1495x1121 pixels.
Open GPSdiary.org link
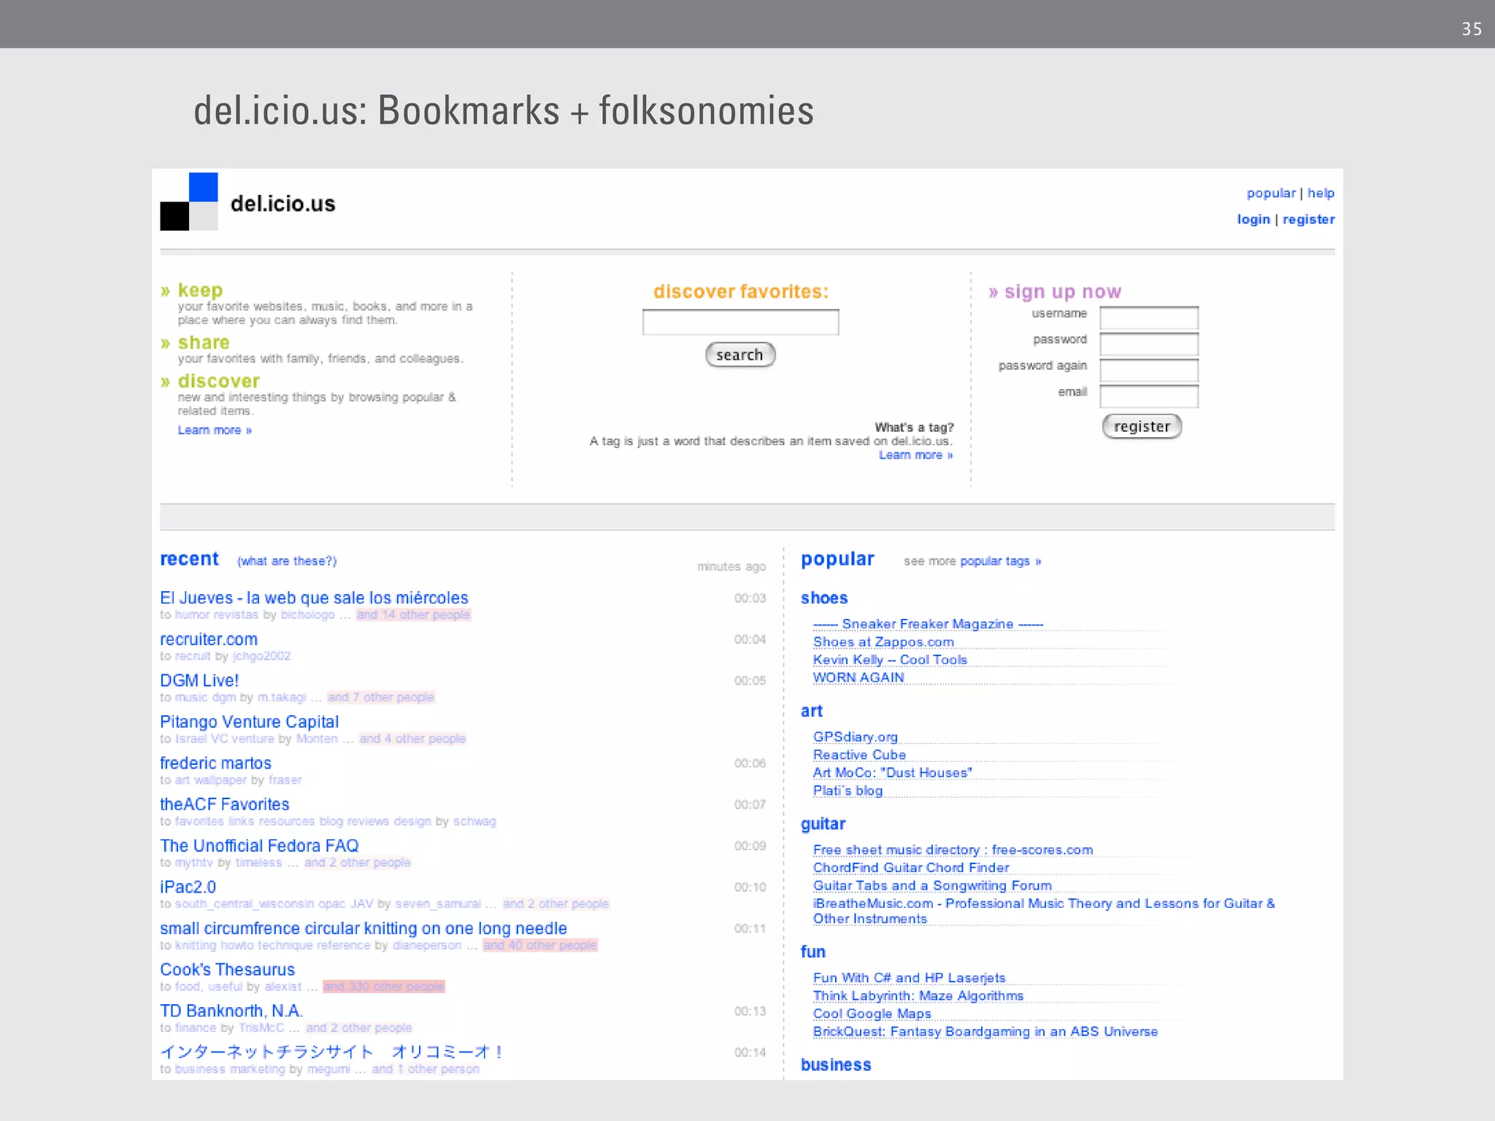coord(856,737)
